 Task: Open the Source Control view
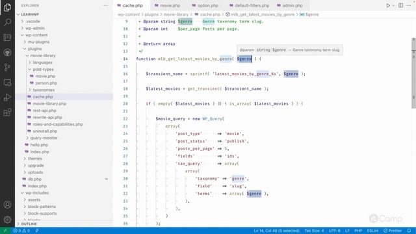7,67
